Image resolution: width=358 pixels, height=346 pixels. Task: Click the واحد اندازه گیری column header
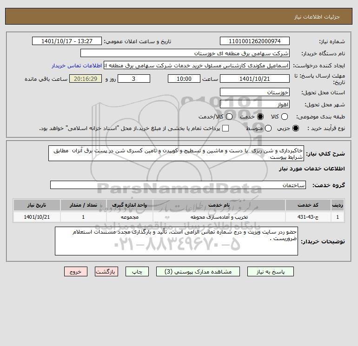pyautogui.click(x=129, y=205)
